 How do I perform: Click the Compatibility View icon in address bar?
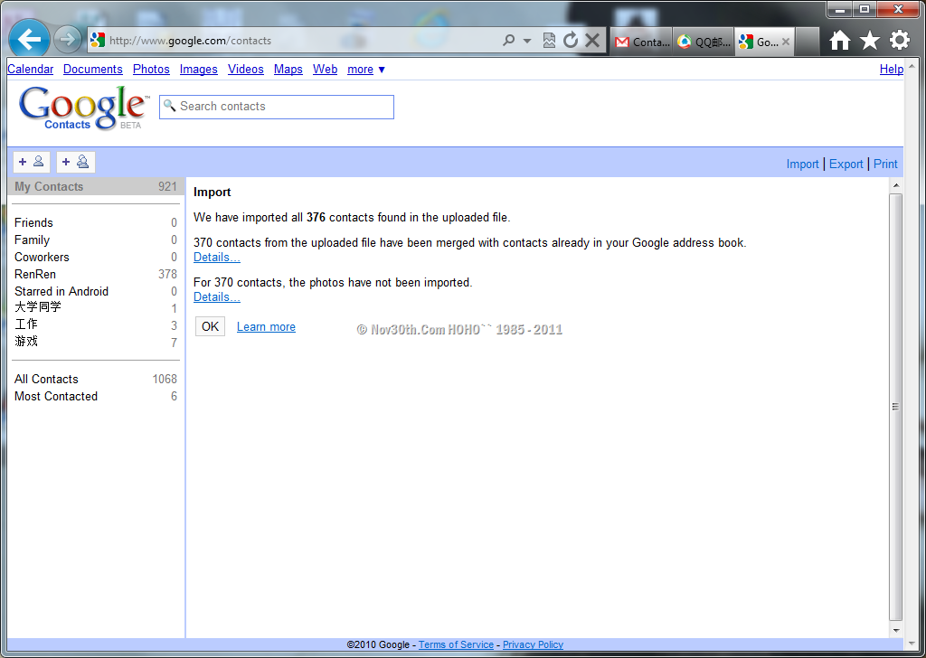[x=549, y=40]
